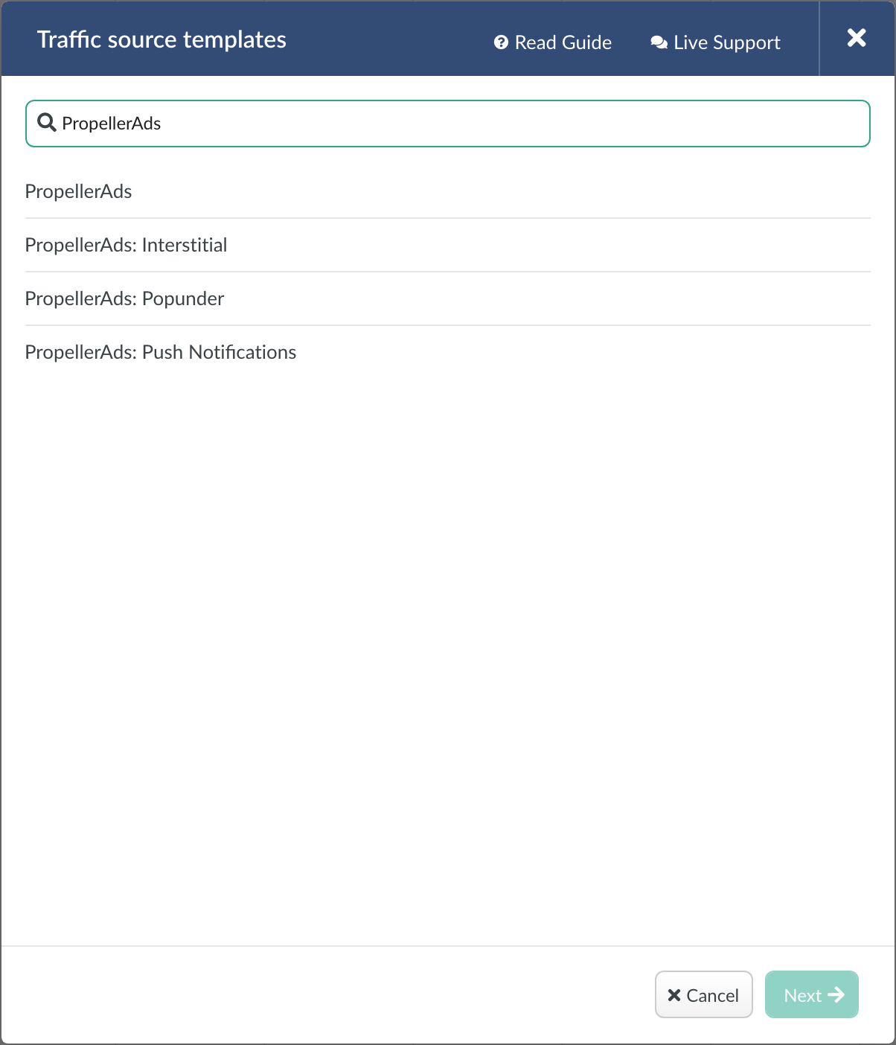Click the empty area below the template list
The height and width of the screenshot is (1045, 896).
[448, 655]
